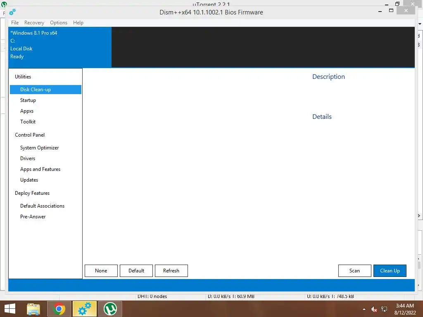Open the Recovery menu
Screen dimensions: 423x317
34,23
